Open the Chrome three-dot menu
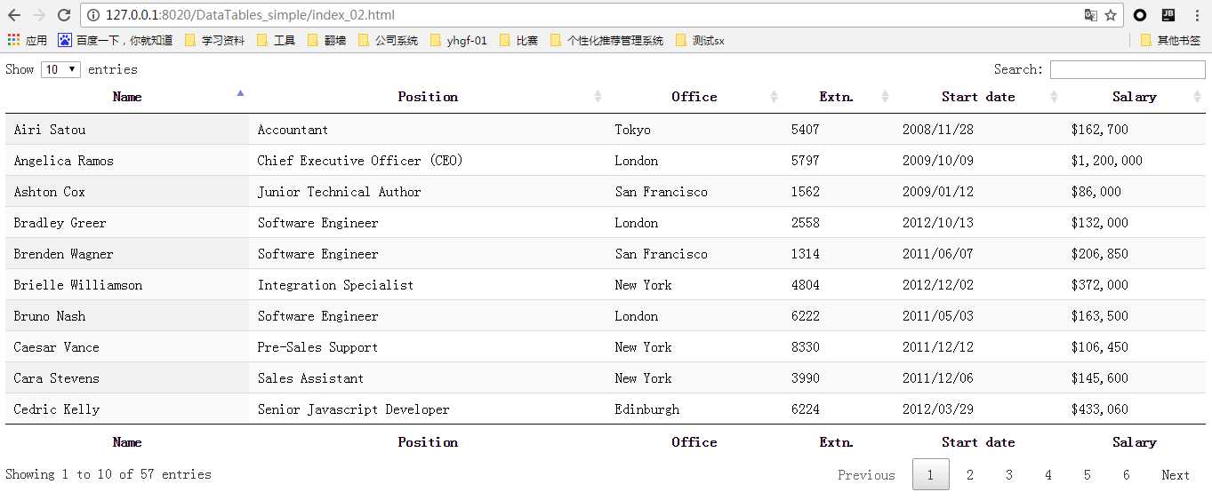 (x=1195, y=15)
